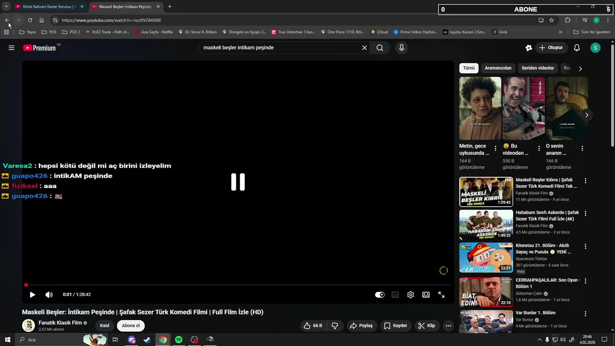The image size is (615, 346).
Task: Show more filter chips with the arrow
Action: (580, 69)
